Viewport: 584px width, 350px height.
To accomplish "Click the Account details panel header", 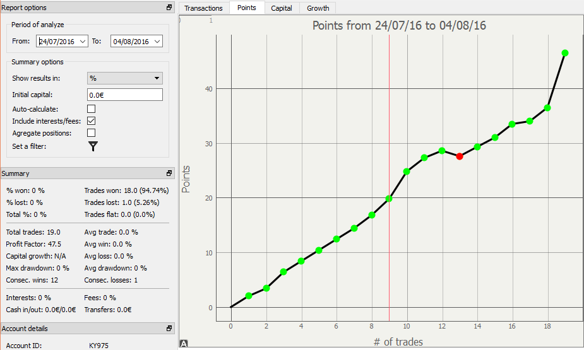I will (x=88, y=329).
